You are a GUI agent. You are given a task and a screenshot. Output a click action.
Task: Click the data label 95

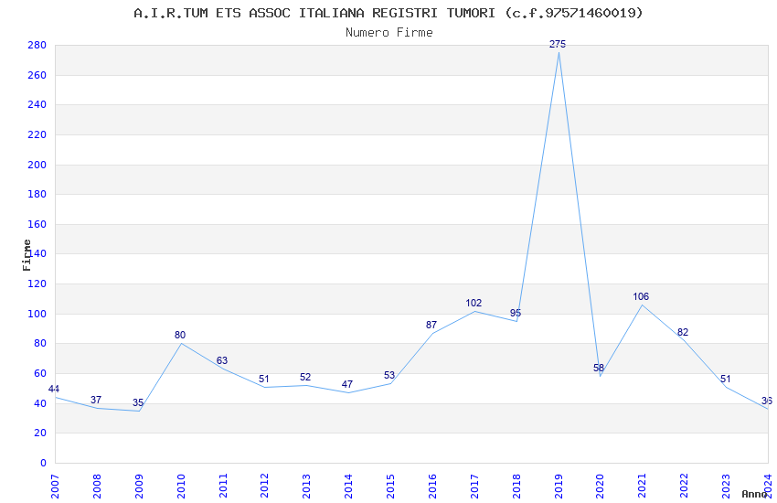point(516,313)
